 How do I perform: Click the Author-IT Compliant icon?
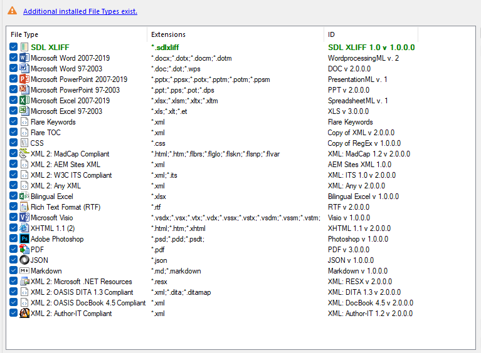[x=24, y=313]
